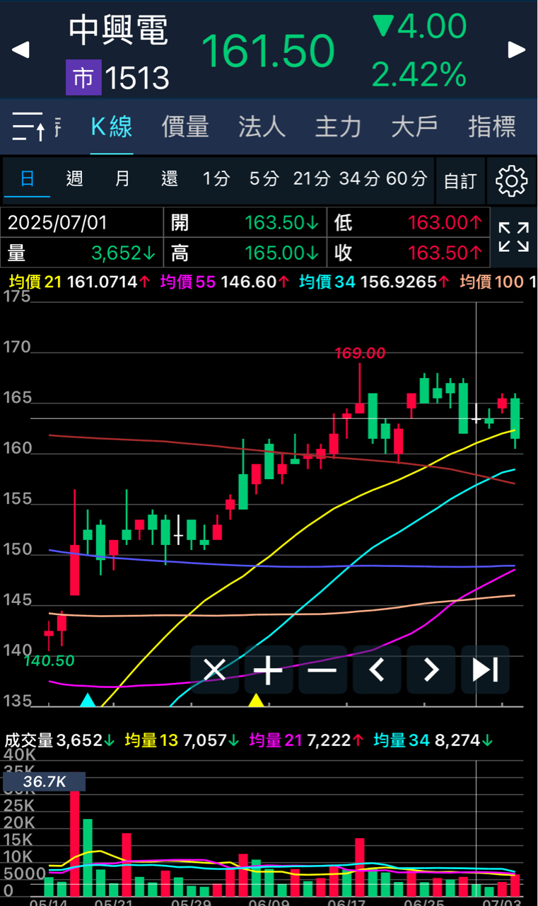Jump to latest candle with skip-end button

485,670
